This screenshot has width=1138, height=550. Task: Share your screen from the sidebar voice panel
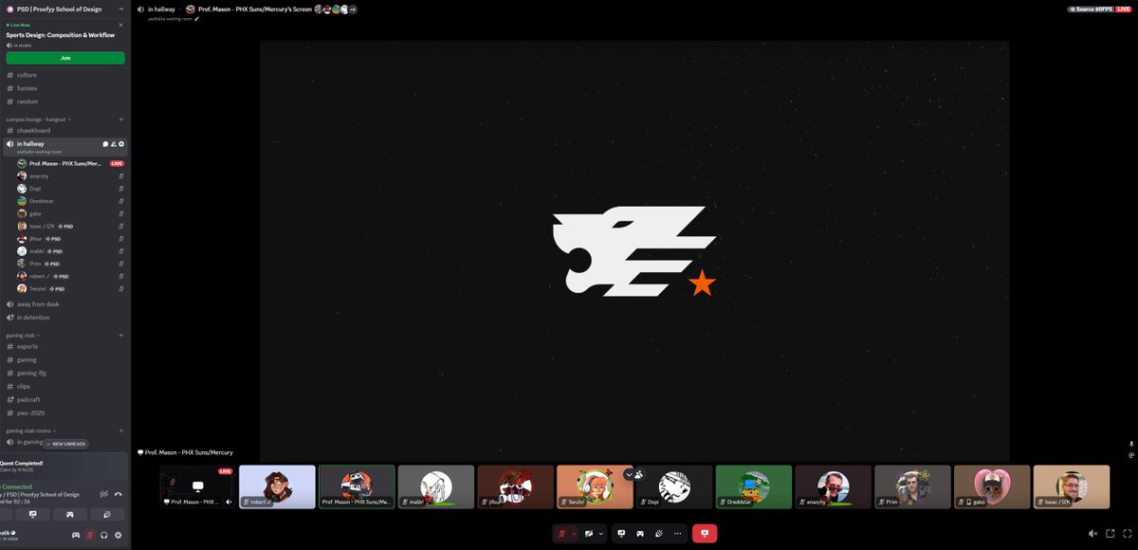[33, 514]
